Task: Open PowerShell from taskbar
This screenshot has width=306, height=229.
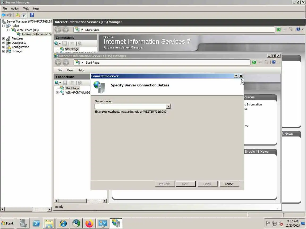Action: (x=36, y=223)
